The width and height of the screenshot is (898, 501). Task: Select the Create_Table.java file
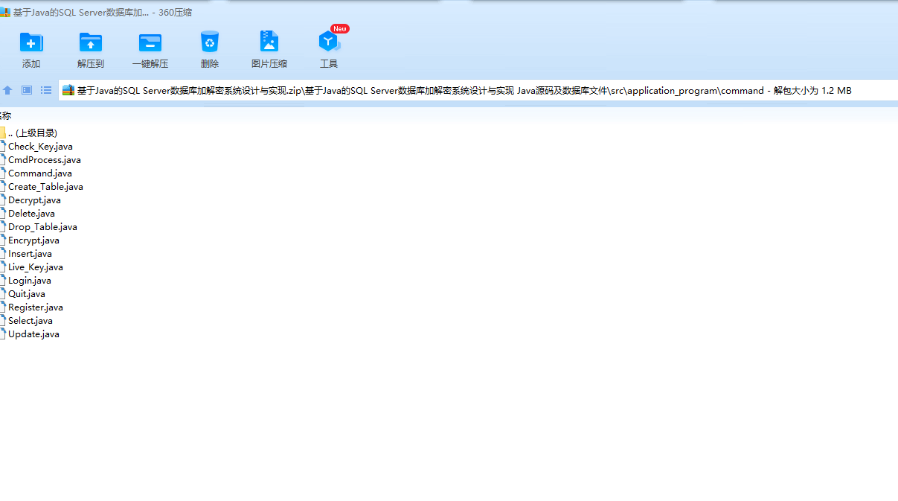click(45, 187)
